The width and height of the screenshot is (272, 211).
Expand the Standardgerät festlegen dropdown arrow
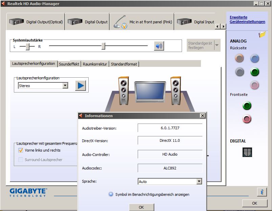pyautogui.click(x=217, y=45)
